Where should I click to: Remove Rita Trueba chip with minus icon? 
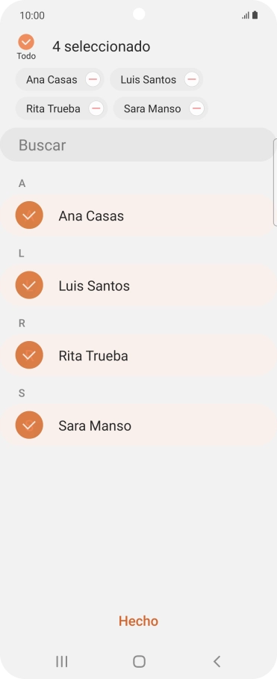tap(96, 108)
